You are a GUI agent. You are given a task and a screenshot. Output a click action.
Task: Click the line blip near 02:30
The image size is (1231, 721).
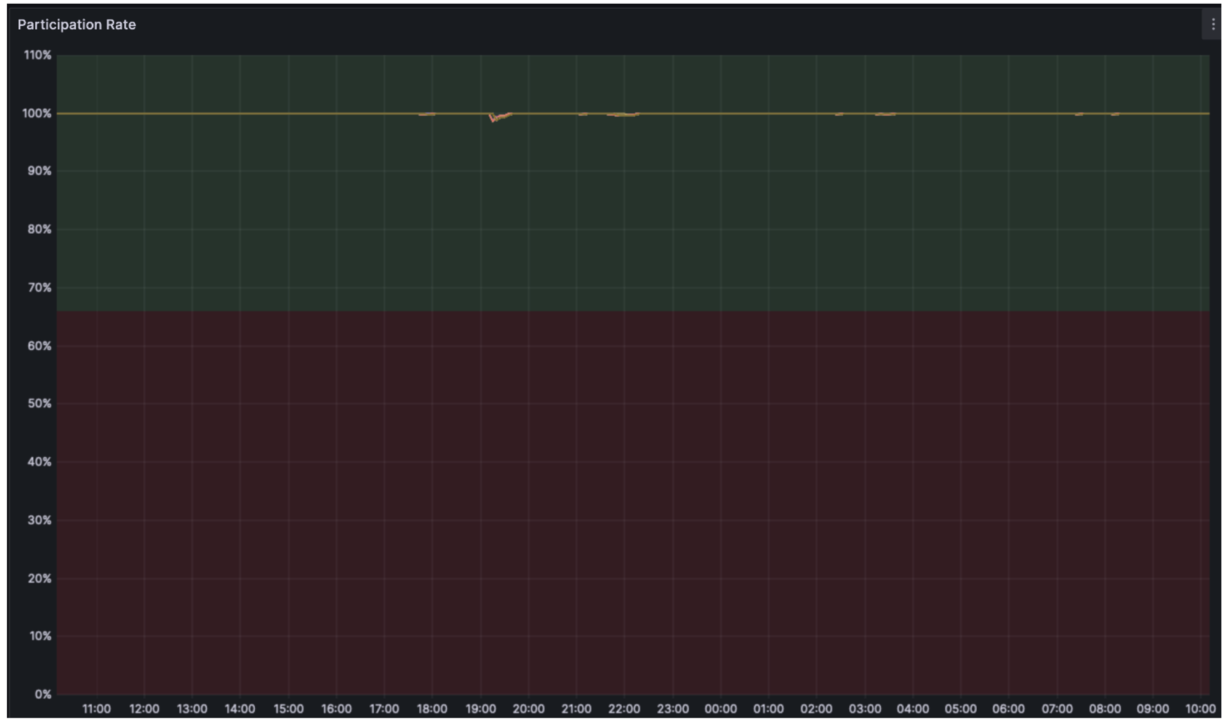[x=839, y=114]
